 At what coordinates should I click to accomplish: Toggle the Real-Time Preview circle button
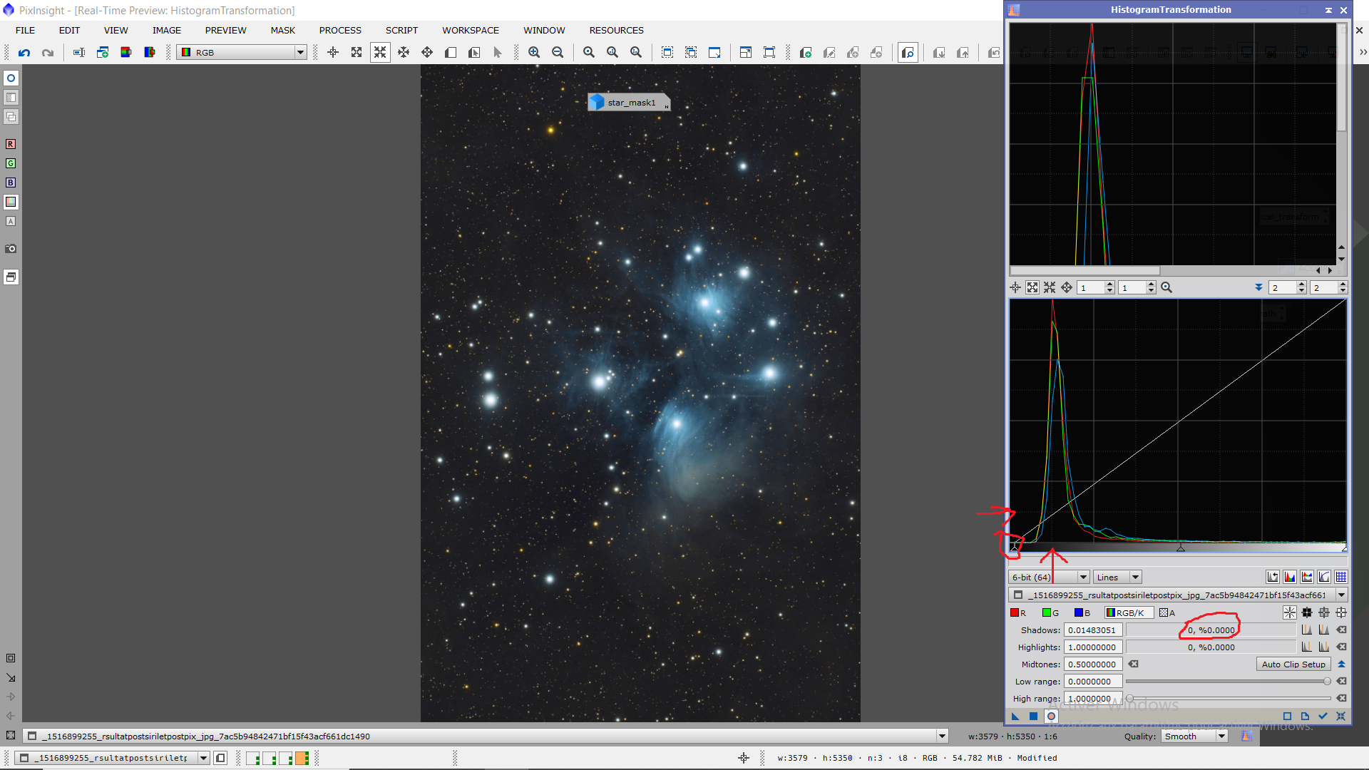(1051, 717)
